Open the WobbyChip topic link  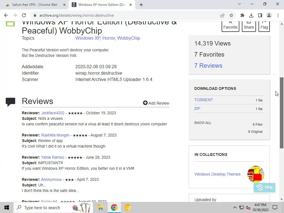[129, 38]
